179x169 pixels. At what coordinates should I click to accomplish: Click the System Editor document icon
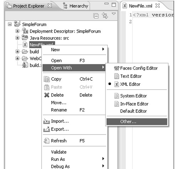(x=116, y=96)
